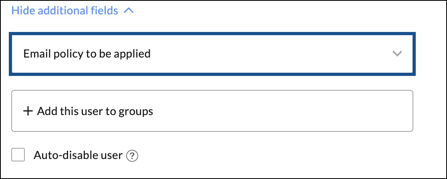Click the gray down arrow in Email policy

pos(397,54)
